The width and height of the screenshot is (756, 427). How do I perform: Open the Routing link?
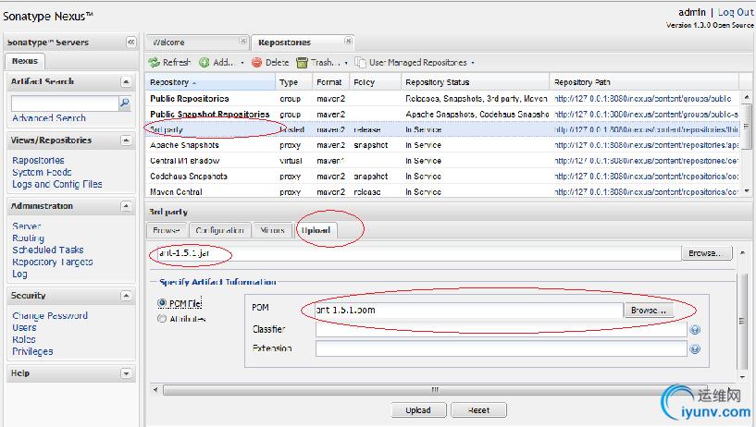[28, 238]
